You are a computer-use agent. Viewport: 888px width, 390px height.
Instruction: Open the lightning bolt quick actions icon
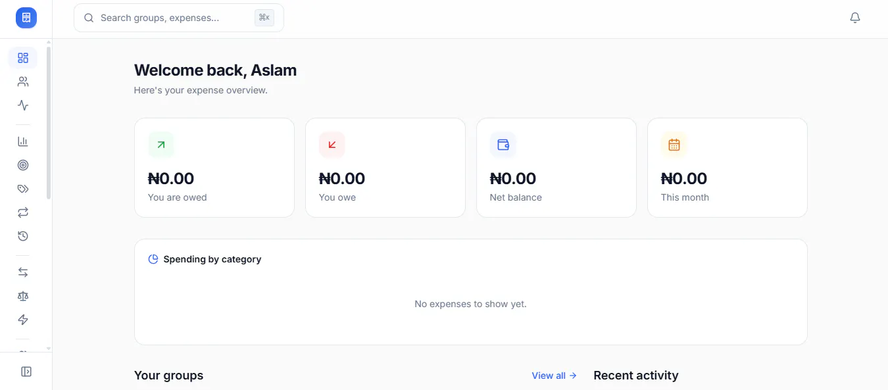(x=23, y=320)
